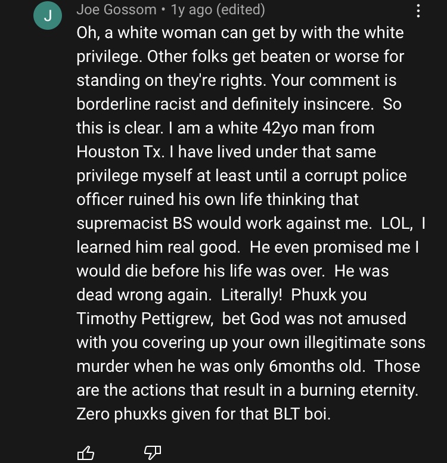
Task: Open the green J profile avatar
Action: pyautogui.click(x=48, y=15)
